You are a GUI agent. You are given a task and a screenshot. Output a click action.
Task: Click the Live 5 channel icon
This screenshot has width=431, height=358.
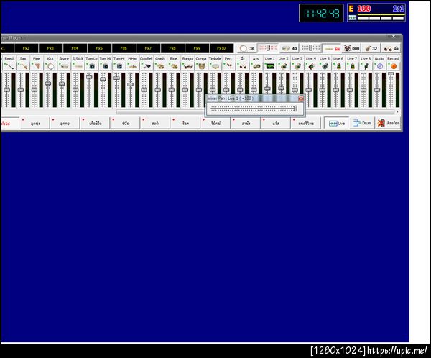coord(325,66)
